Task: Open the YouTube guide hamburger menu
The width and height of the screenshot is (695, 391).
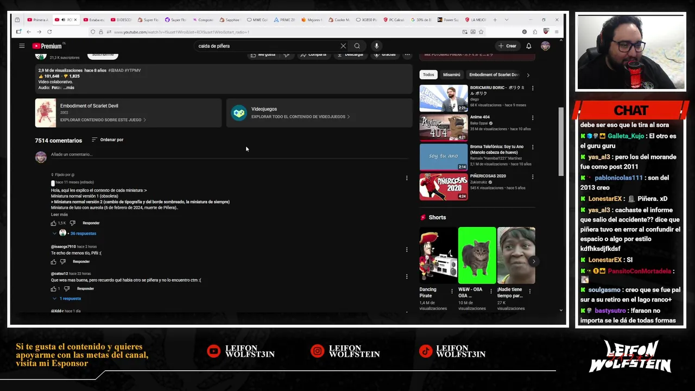Action: click(x=22, y=46)
